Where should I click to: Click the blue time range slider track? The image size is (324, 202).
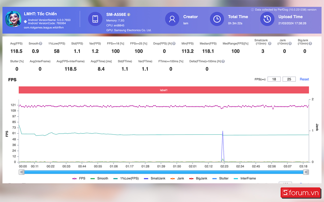point(164,172)
